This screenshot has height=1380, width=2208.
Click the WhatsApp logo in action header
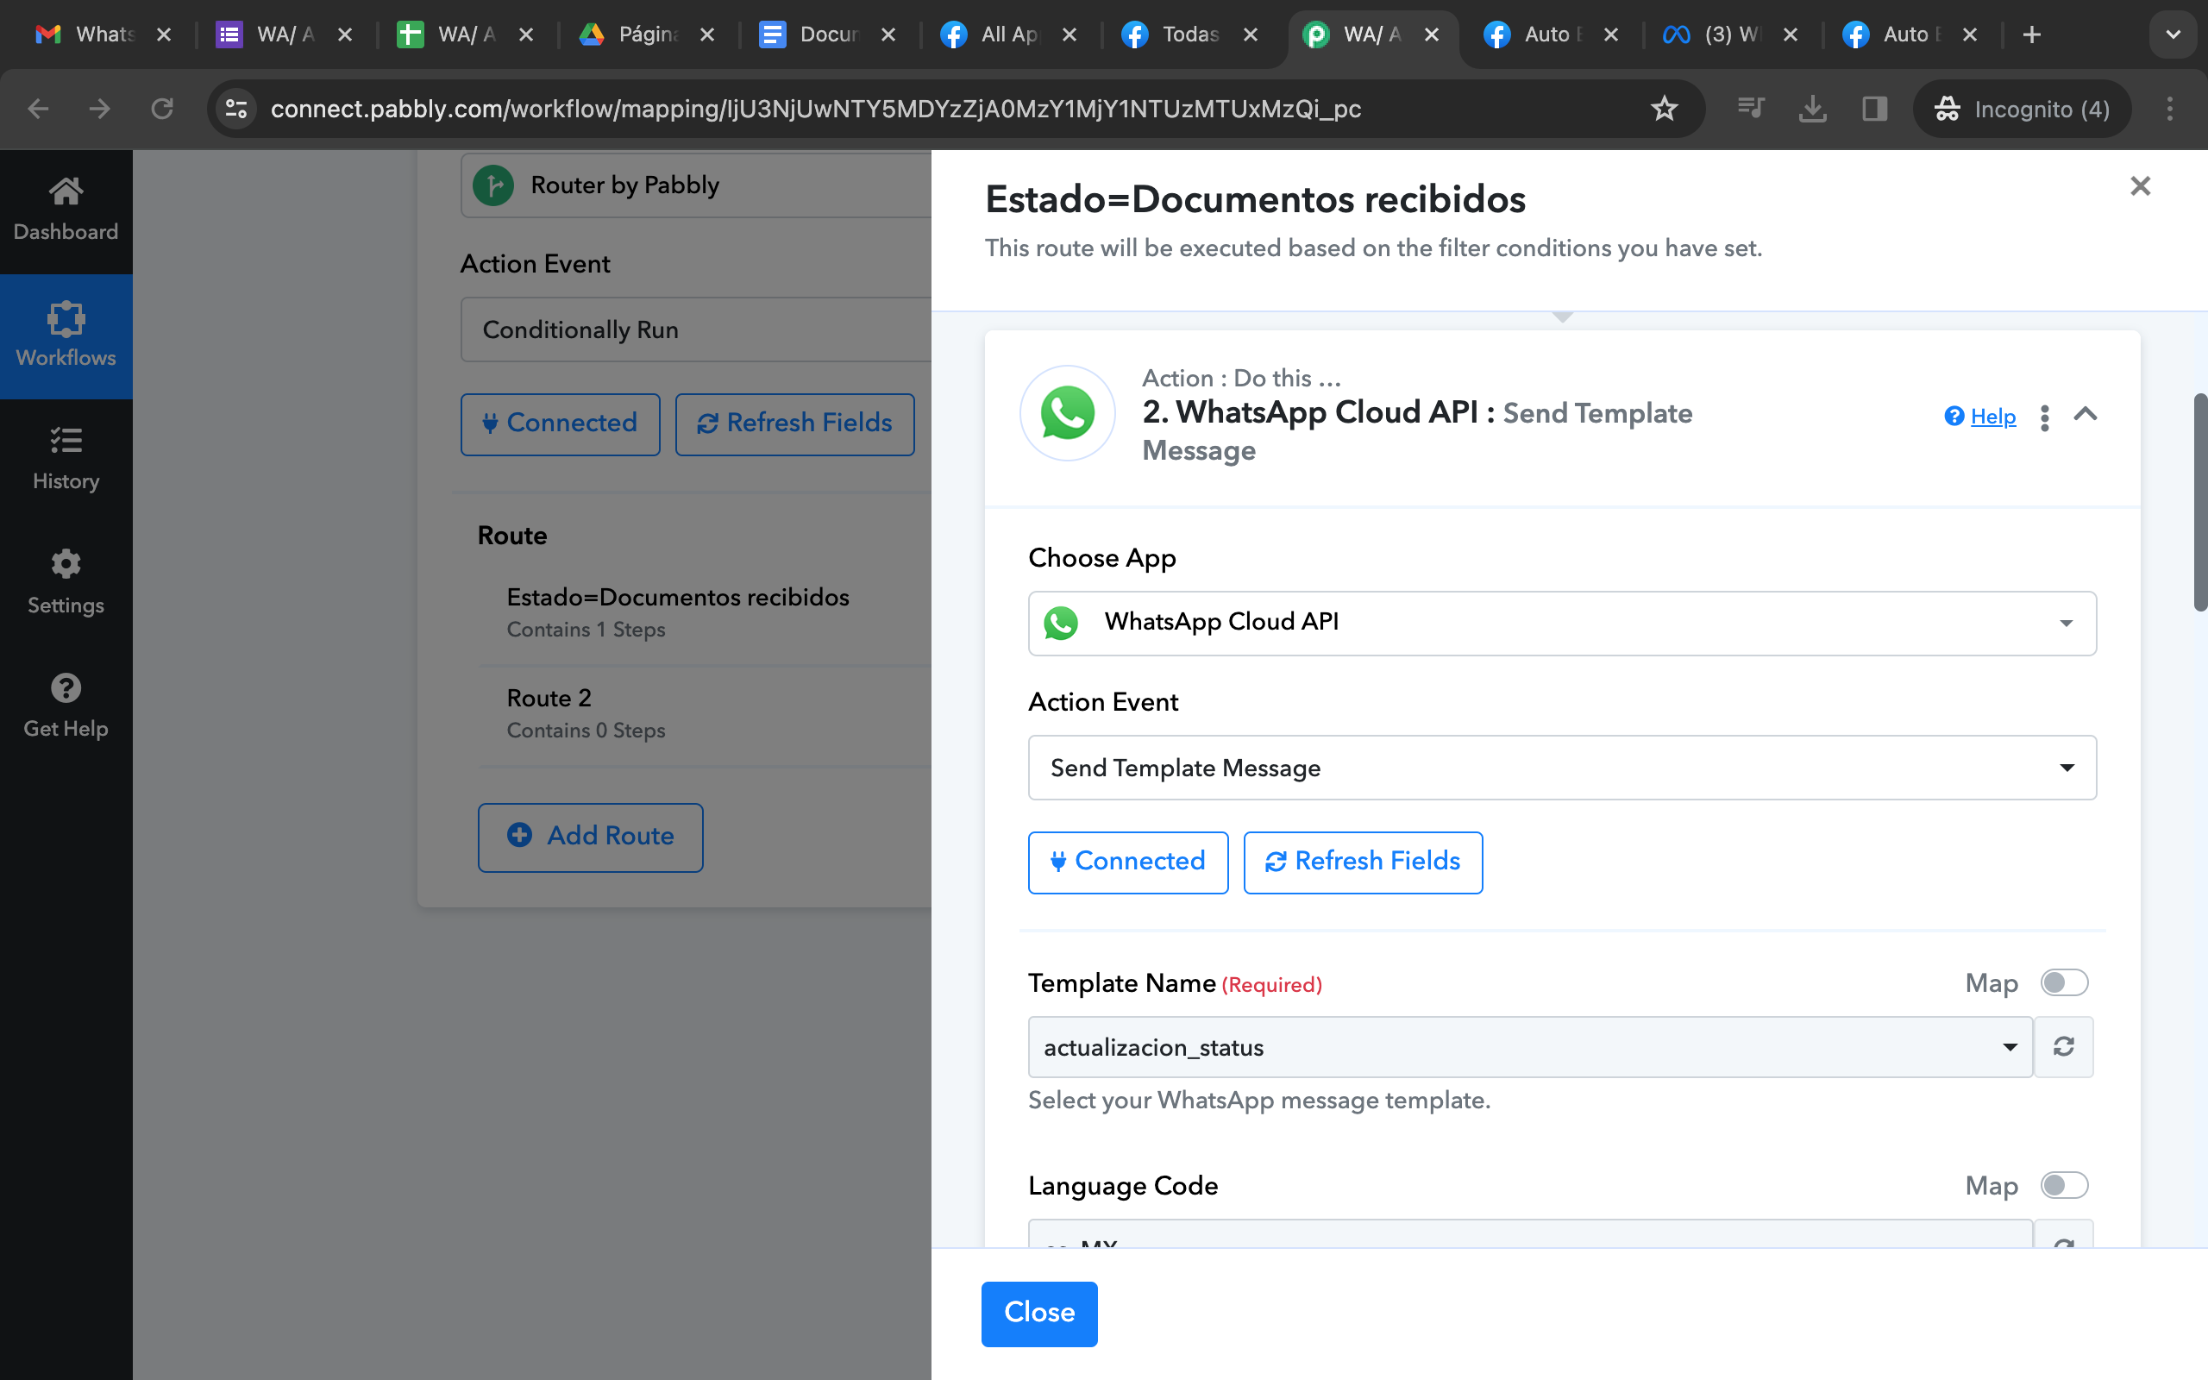tap(1068, 413)
